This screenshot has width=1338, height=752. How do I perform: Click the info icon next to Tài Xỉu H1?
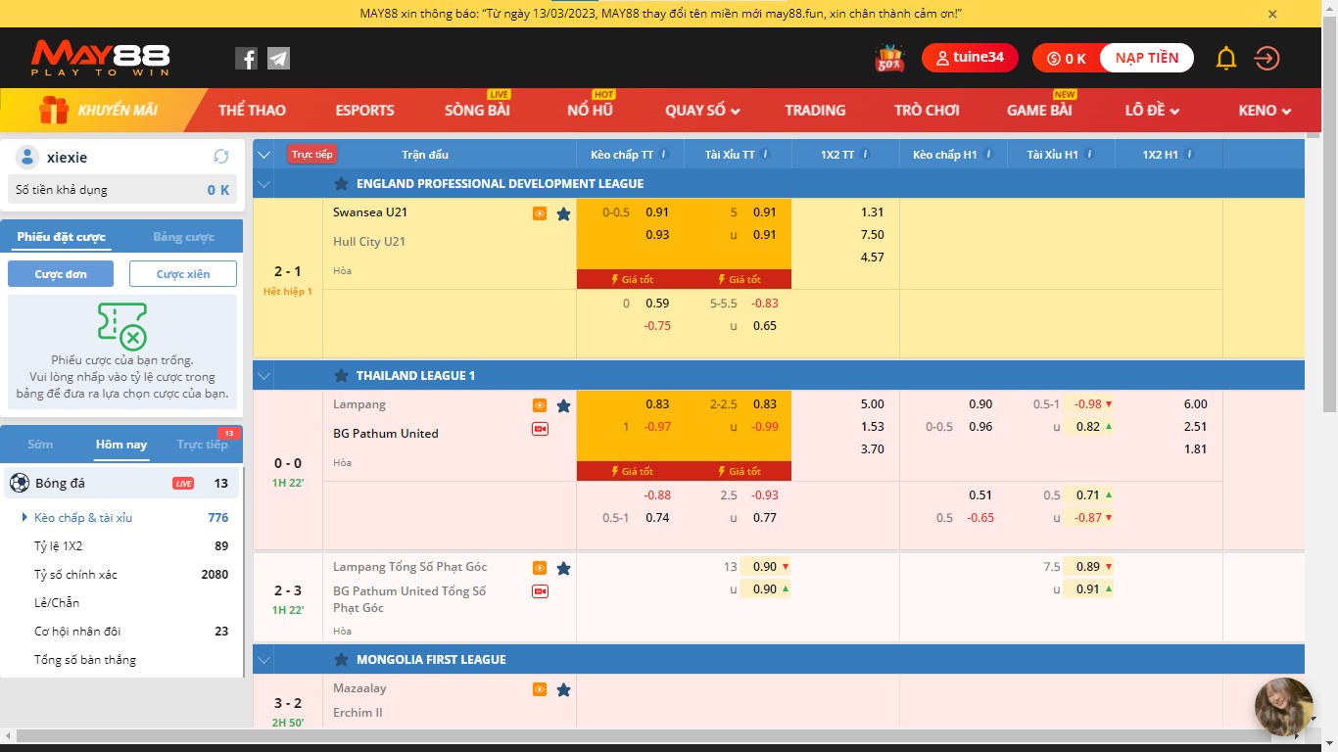click(x=1089, y=155)
